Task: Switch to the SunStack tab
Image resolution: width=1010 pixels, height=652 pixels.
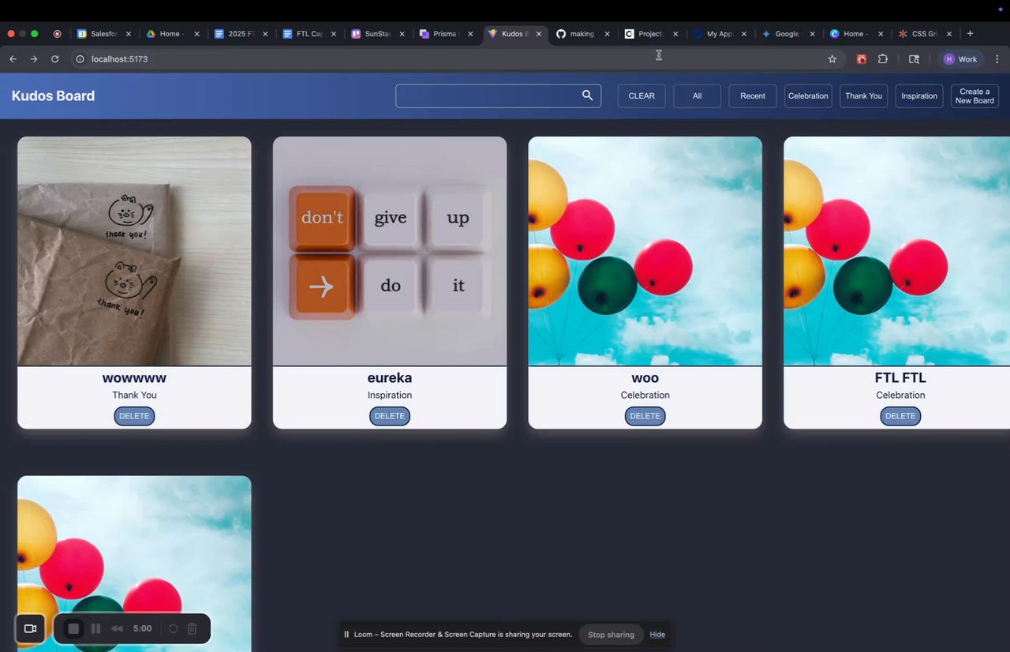Action: 376,34
